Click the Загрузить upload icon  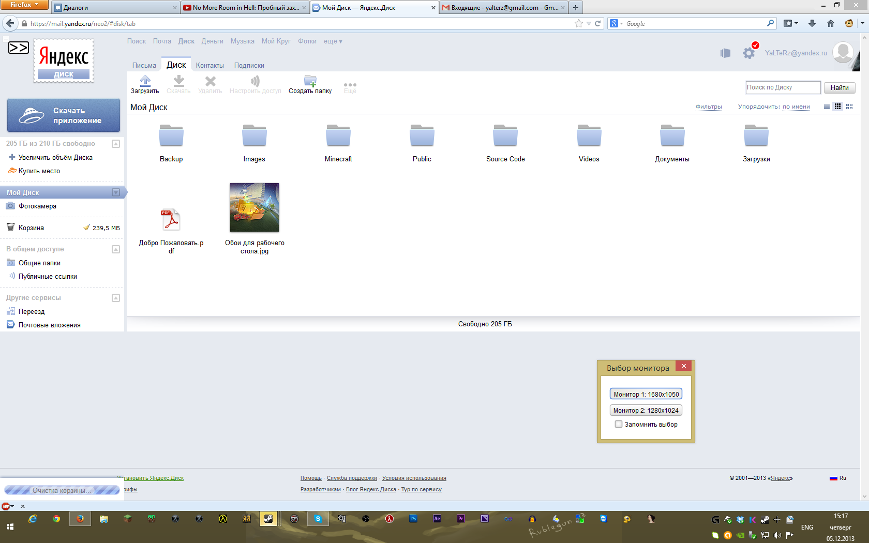[x=145, y=81]
